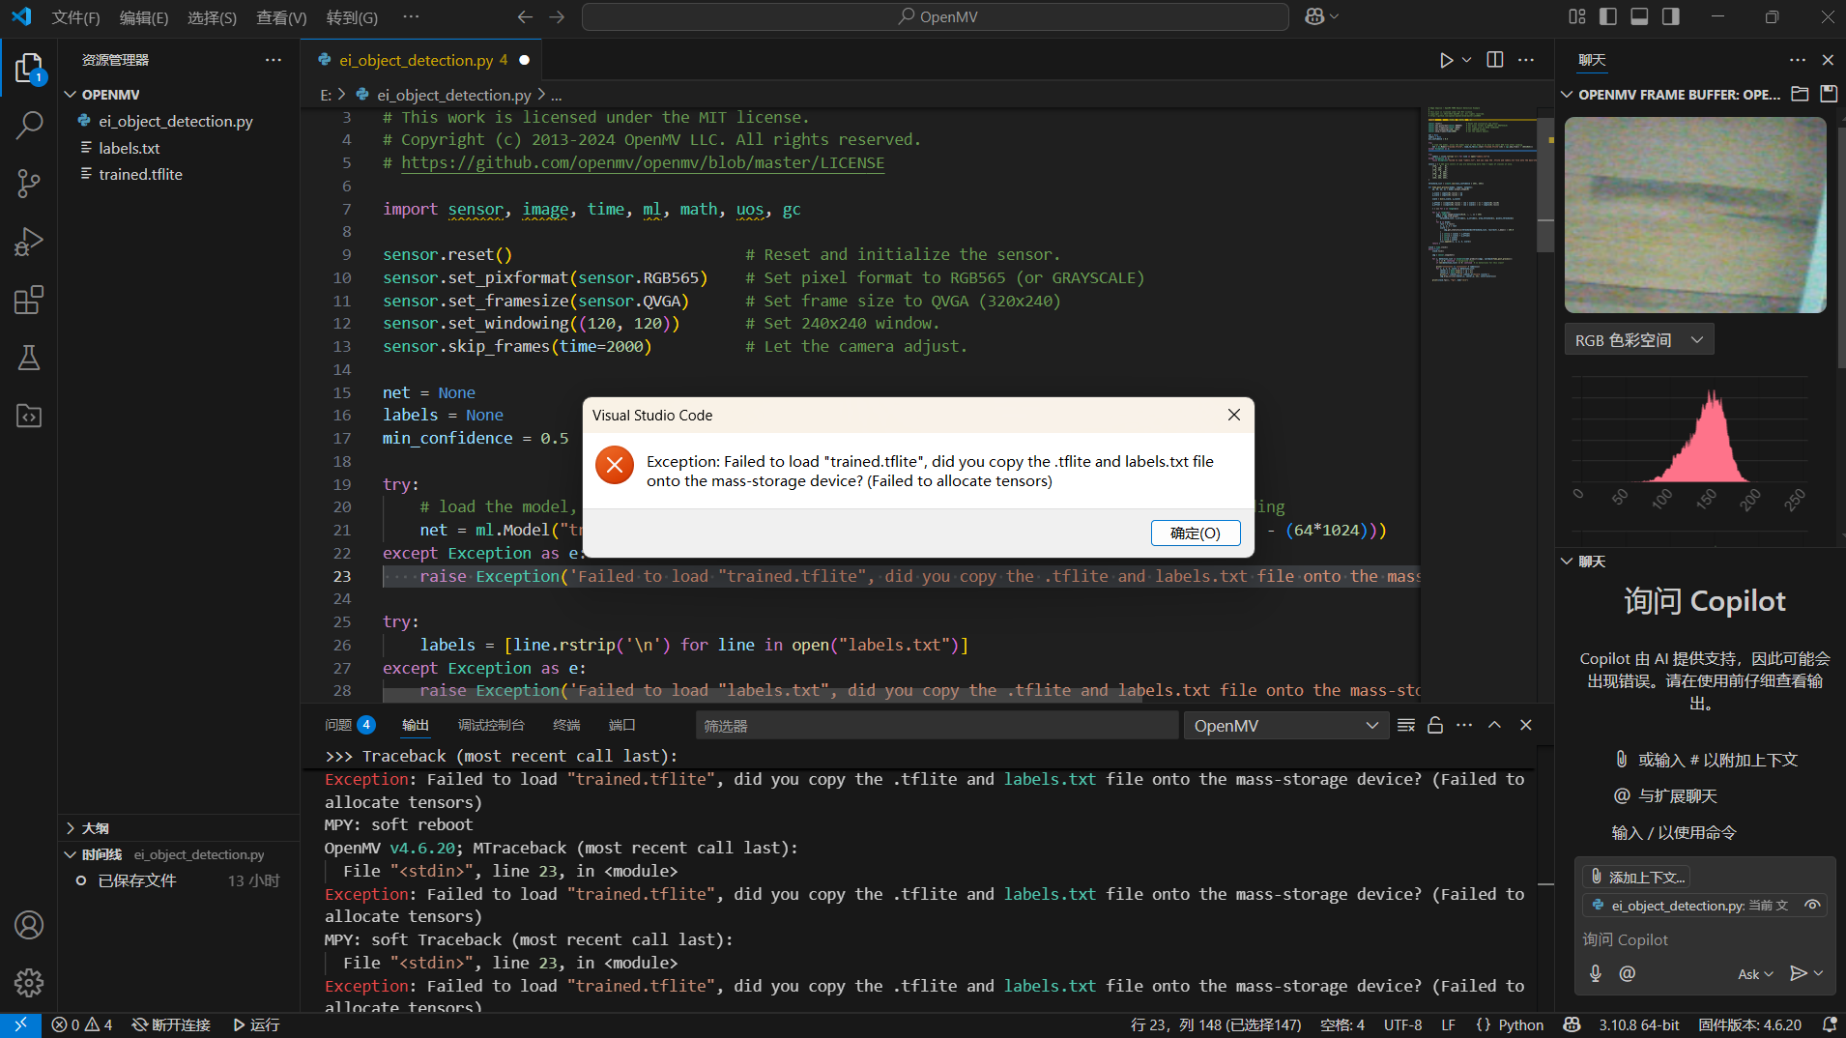Open trained.tflite in the explorer

[x=140, y=174]
